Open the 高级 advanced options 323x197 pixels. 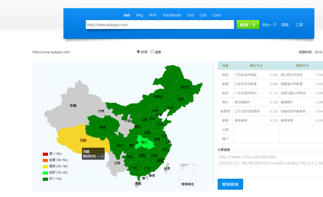pos(285,25)
